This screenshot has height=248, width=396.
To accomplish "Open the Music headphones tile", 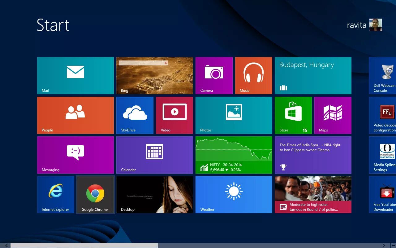I will [254, 76].
